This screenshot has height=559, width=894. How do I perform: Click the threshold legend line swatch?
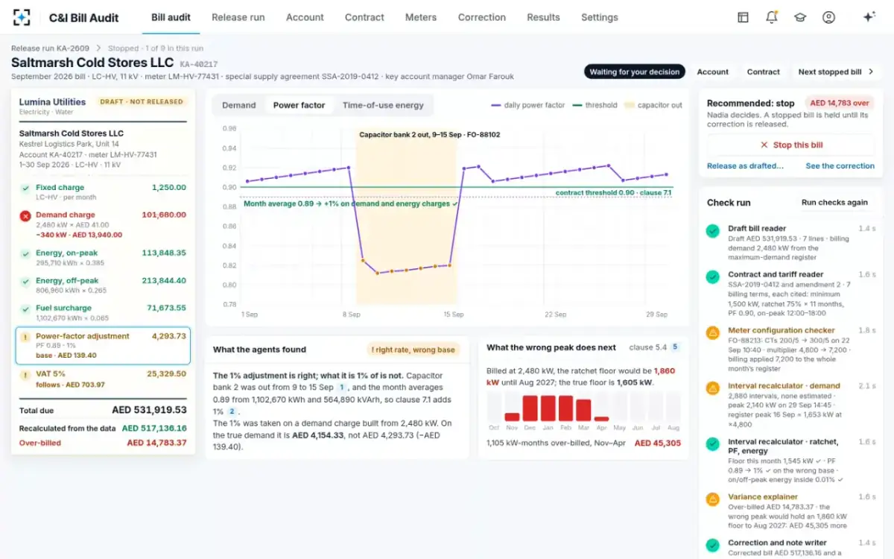577,106
